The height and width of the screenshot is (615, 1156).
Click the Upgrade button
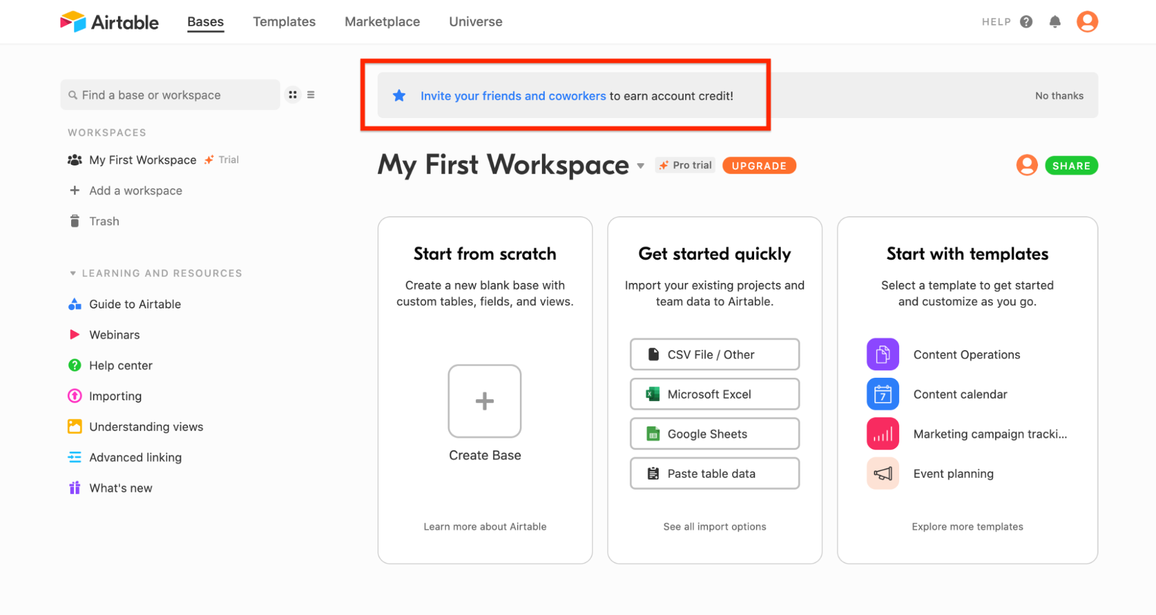[x=759, y=166]
